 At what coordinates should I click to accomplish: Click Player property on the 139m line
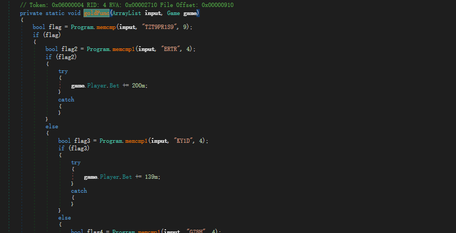click(x=109, y=177)
